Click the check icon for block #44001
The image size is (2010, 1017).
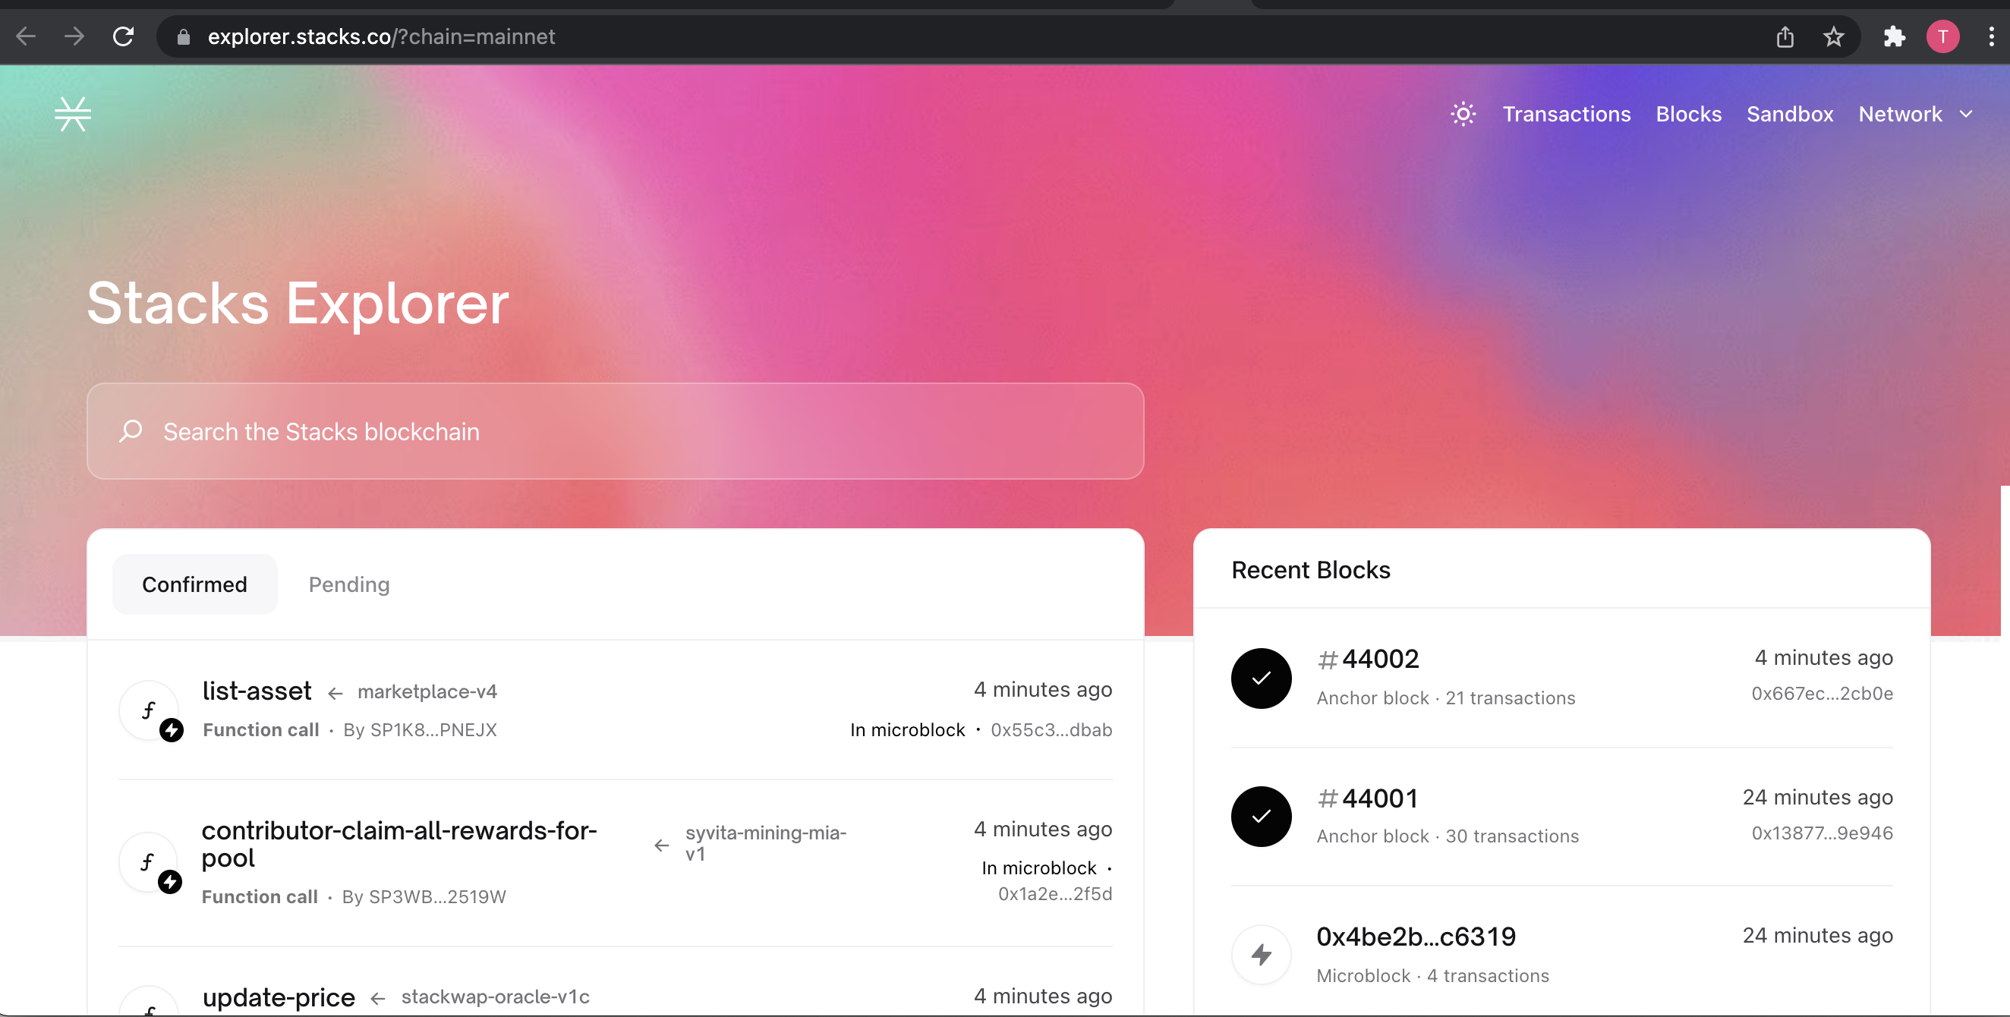pos(1260,816)
